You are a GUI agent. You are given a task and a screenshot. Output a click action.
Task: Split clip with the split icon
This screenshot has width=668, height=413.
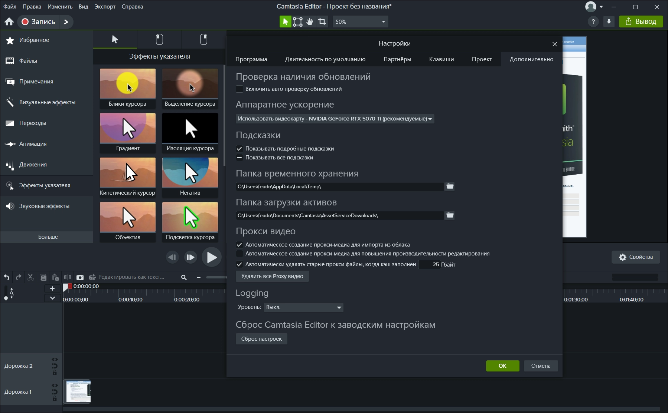pyautogui.click(x=68, y=277)
